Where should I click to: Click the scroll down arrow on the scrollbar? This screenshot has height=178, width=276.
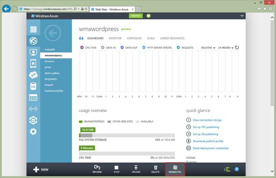tap(272, 171)
